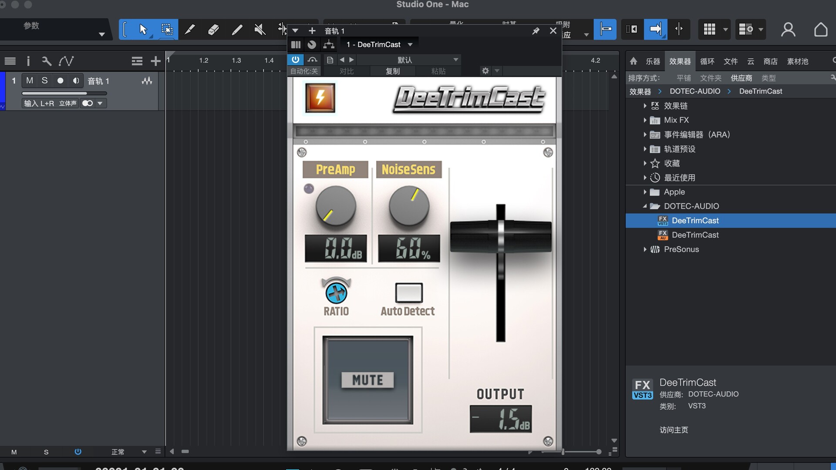Add an insert with plus icon in plugin header
The image size is (836, 470).
(x=312, y=31)
